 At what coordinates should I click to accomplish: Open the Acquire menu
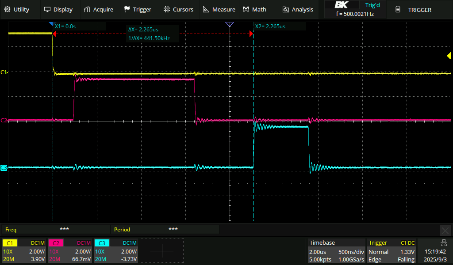[99, 10]
